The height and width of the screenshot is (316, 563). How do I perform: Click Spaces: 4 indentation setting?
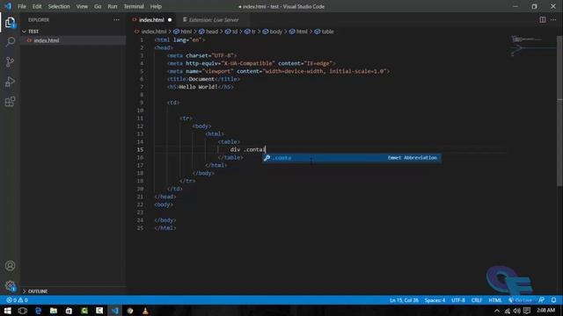point(435,300)
